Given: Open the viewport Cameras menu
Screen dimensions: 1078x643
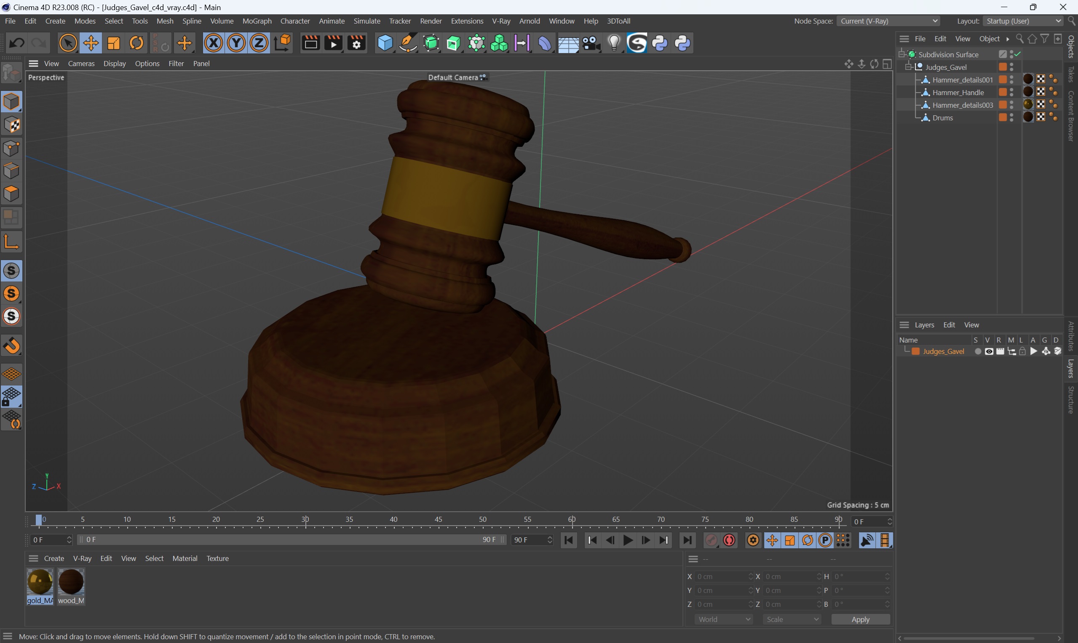Looking at the screenshot, I should pos(81,63).
